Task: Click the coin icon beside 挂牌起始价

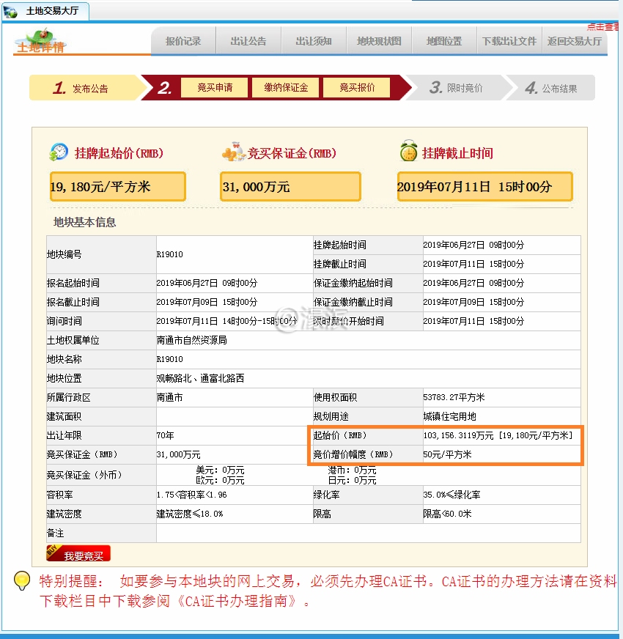Action: [x=58, y=152]
